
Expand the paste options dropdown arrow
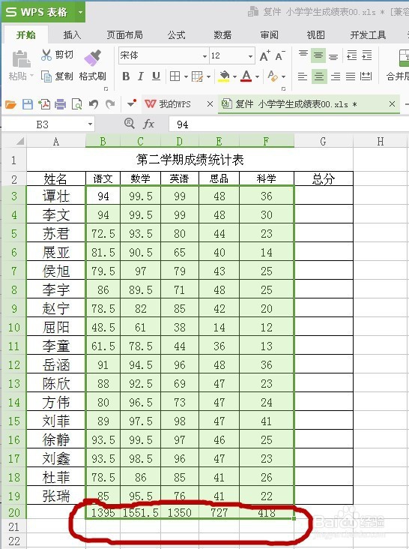click(x=31, y=76)
